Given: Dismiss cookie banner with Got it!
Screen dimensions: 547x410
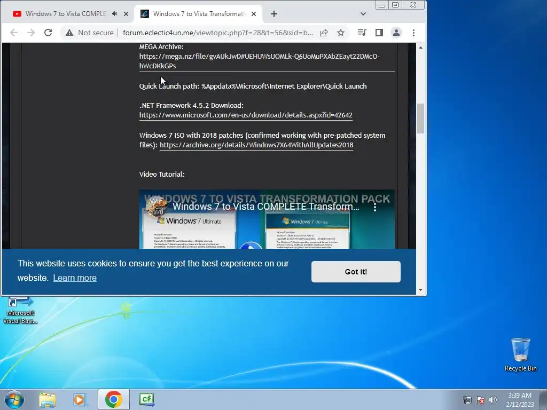Looking at the screenshot, I should 356,272.
